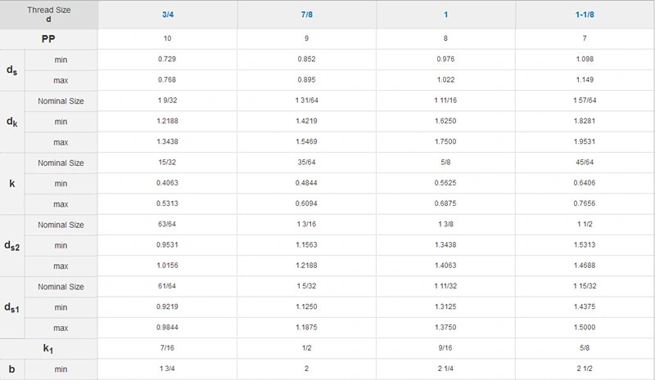
Task: Select k nominal size 35/64 cell
Action: coord(306,163)
